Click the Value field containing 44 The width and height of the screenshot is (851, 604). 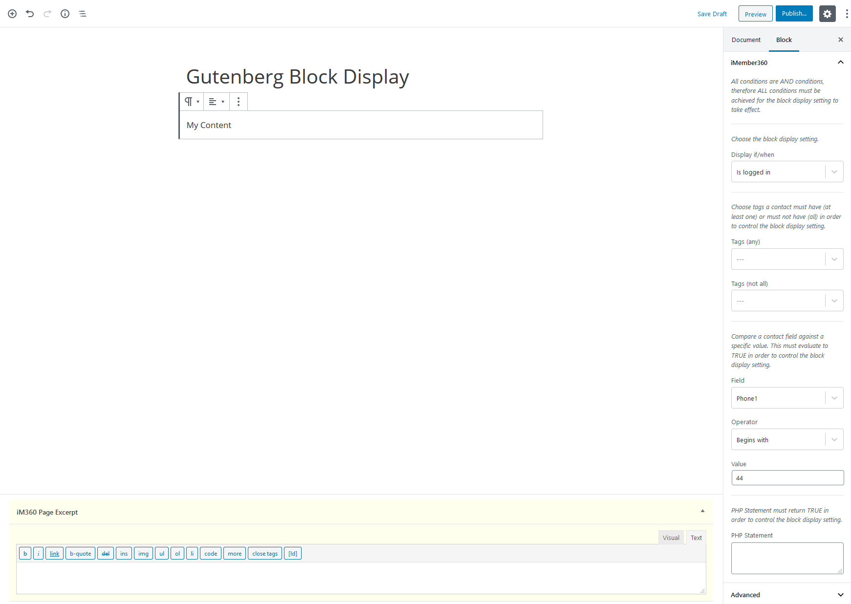tap(787, 478)
